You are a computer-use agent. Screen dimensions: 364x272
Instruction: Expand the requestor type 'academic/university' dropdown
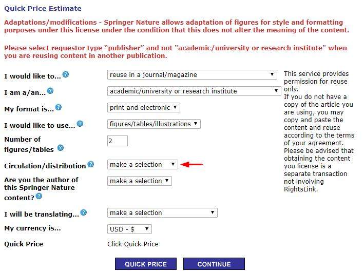[194, 91]
